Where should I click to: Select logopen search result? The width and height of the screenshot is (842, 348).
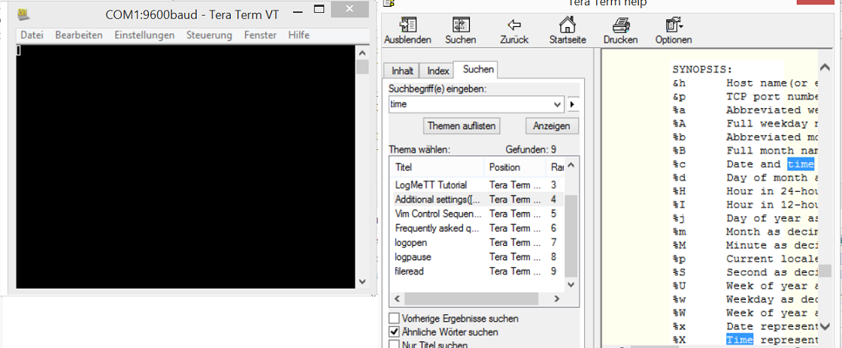(x=477, y=242)
